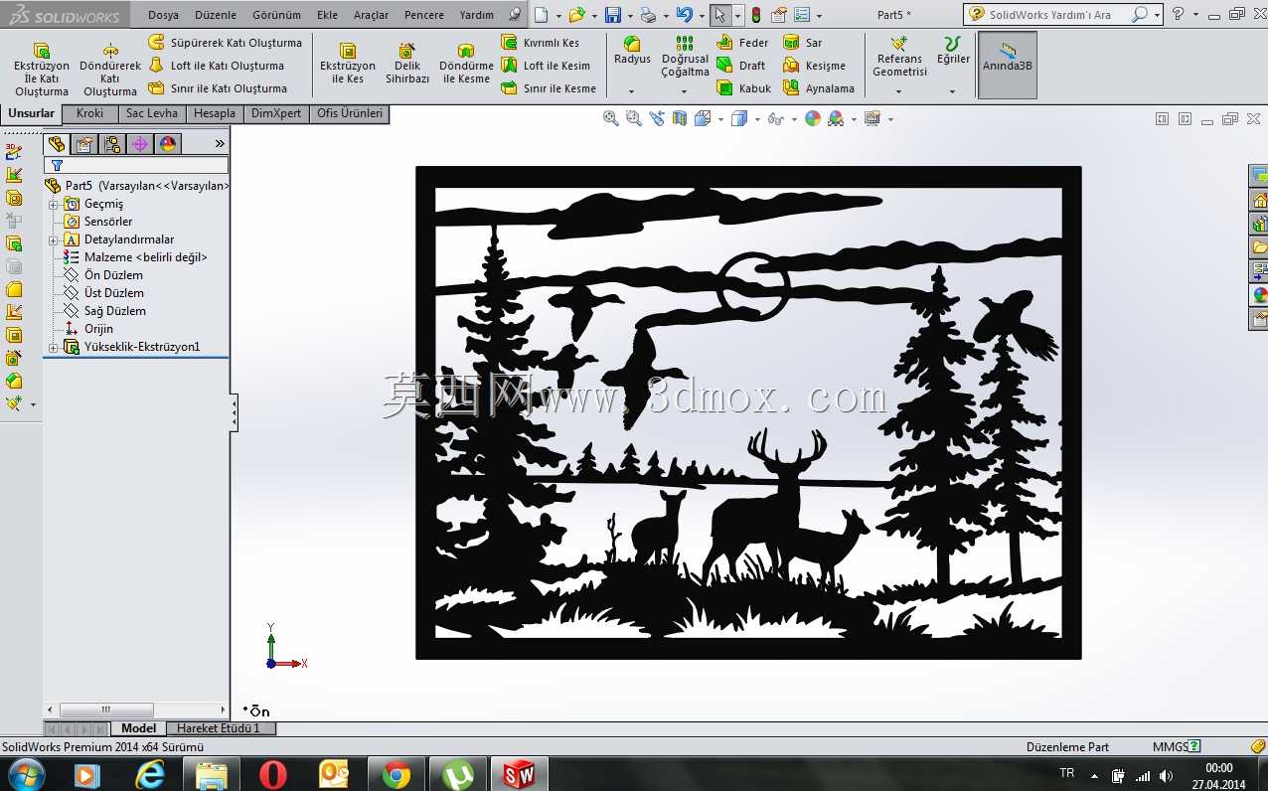This screenshot has width=1268, height=791.
Task: Open the Düzenle menu
Action: tap(216, 15)
